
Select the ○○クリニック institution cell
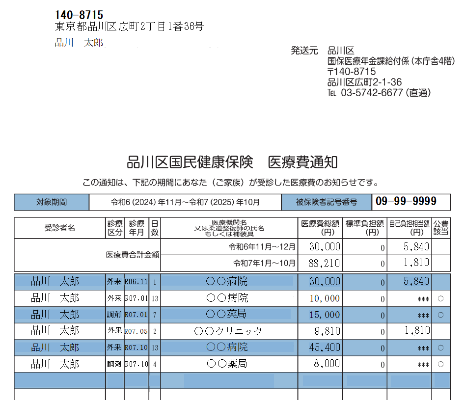tap(228, 331)
